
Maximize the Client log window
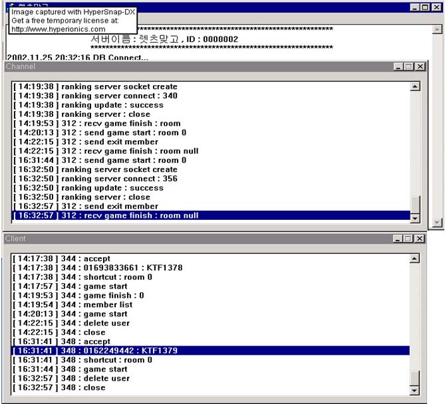coord(408,238)
